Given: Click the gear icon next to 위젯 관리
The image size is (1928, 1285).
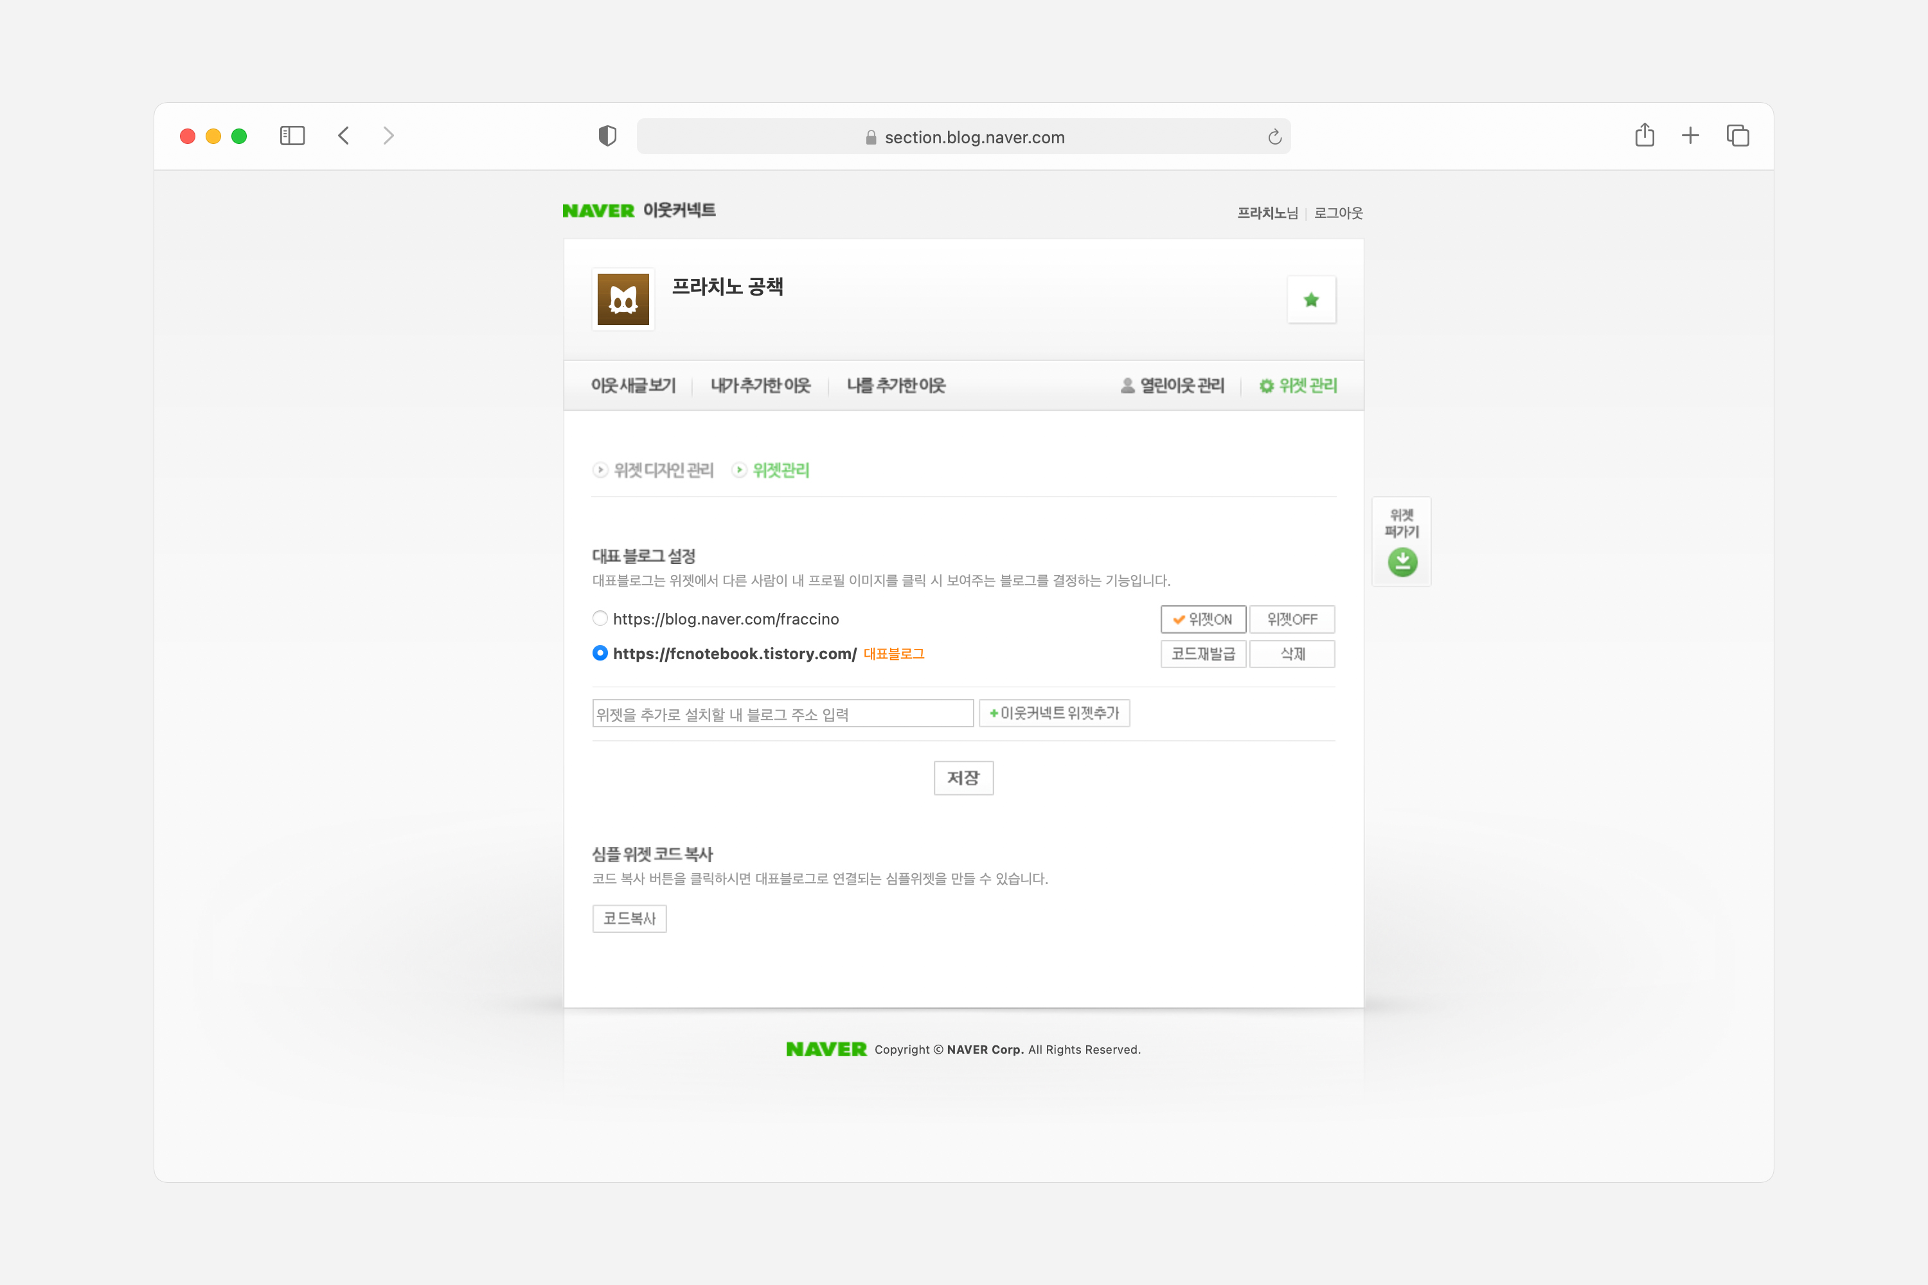Looking at the screenshot, I should (x=1267, y=385).
